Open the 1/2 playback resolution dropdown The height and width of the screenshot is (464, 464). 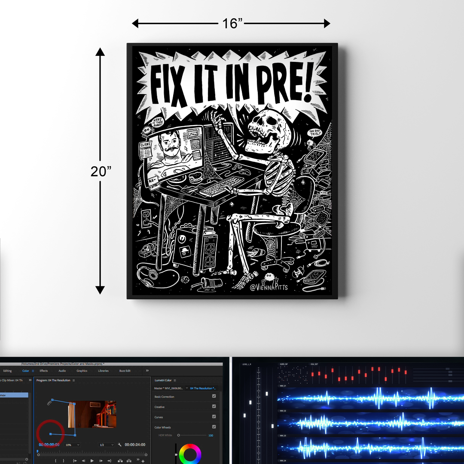(x=106, y=445)
